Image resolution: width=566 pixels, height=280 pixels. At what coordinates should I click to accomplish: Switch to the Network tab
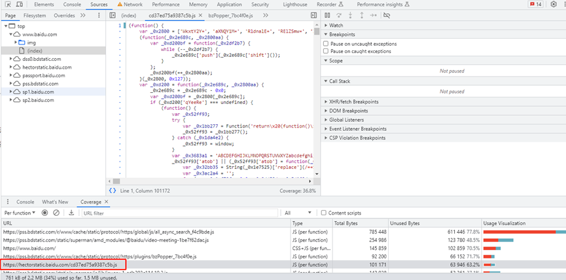[132, 4]
